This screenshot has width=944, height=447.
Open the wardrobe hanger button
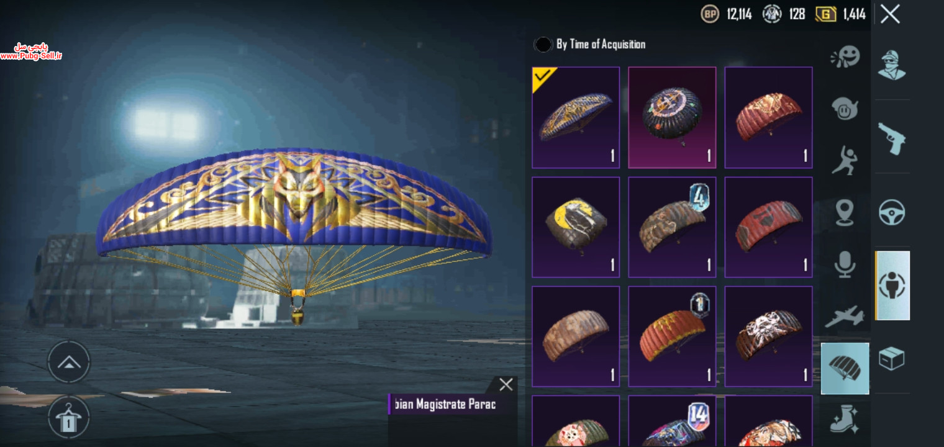69,417
